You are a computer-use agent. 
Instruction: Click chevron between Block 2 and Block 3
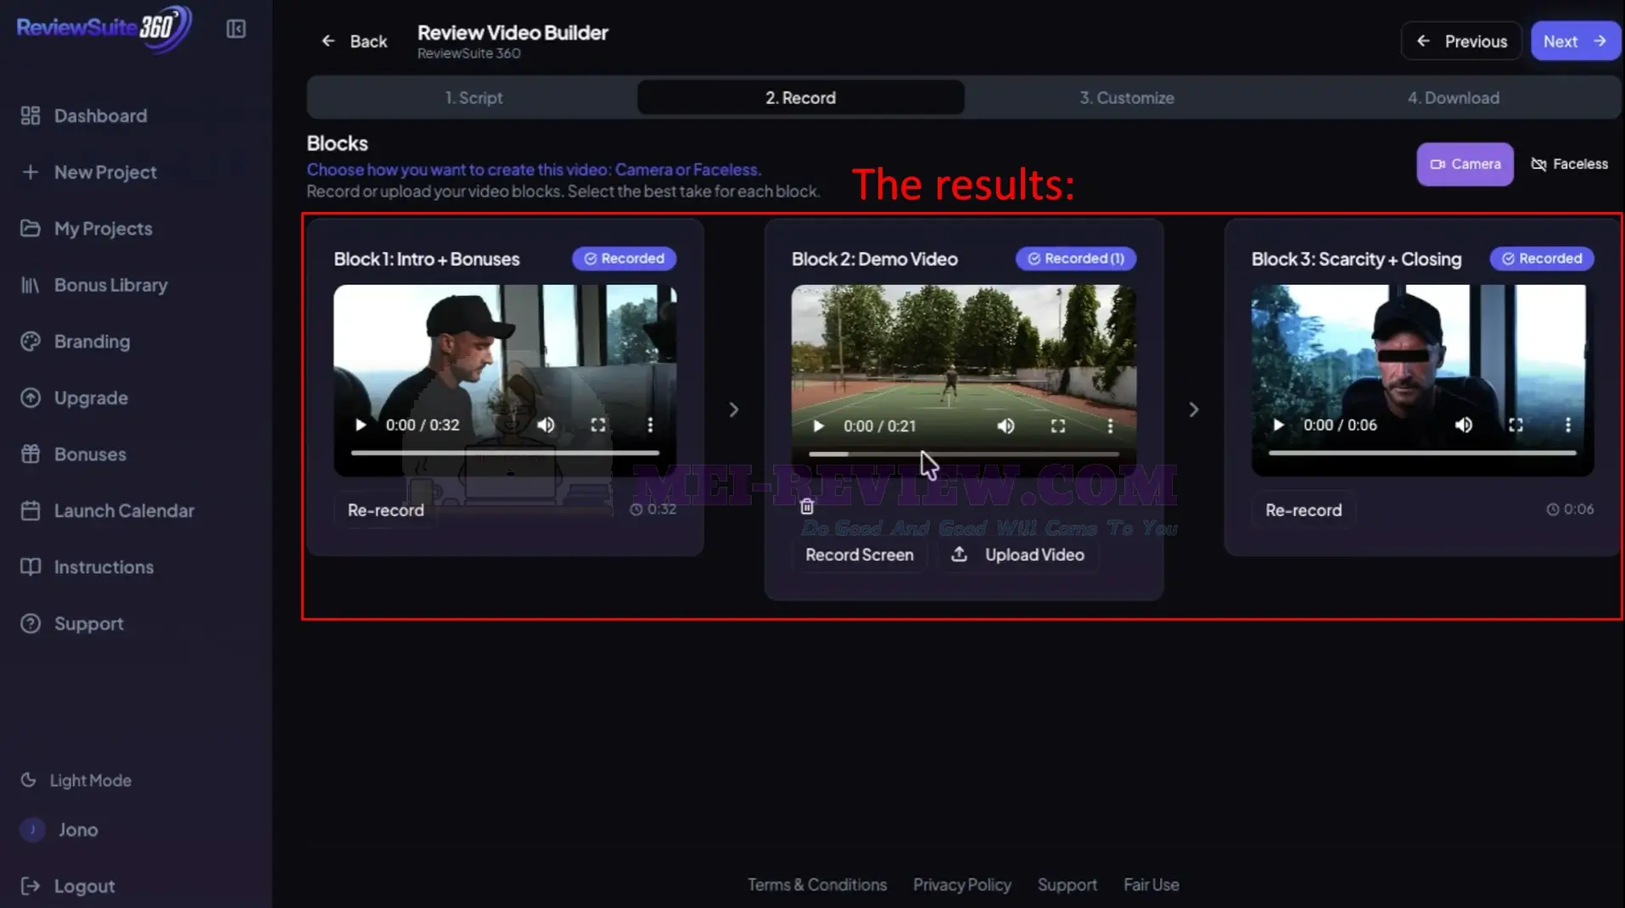(1193, 409)
